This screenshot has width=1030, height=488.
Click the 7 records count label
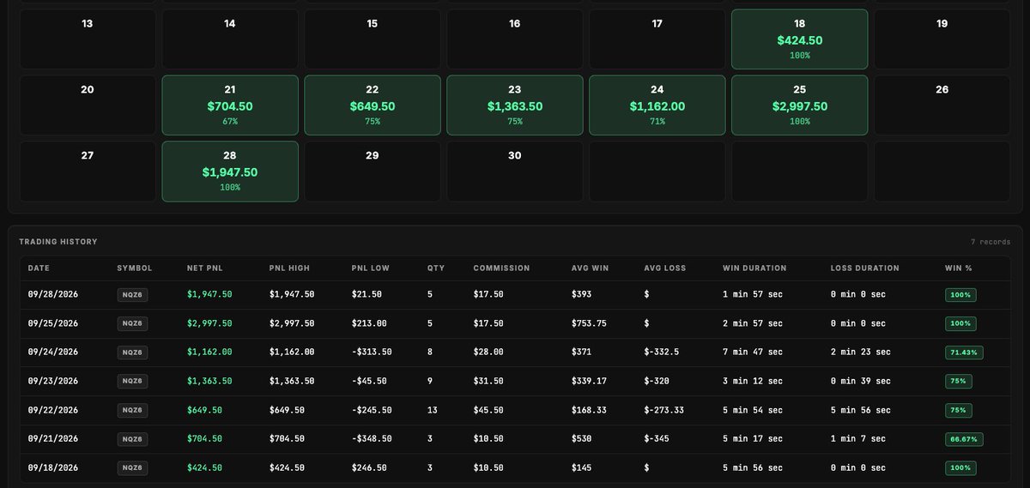991,242
